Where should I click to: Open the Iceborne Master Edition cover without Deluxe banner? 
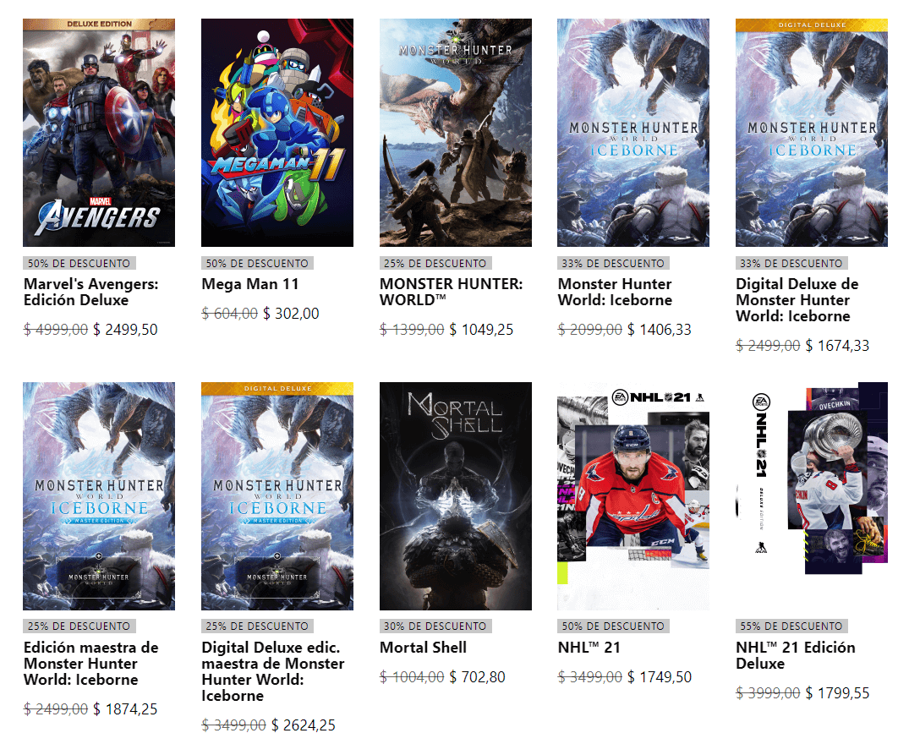(99, 496)
